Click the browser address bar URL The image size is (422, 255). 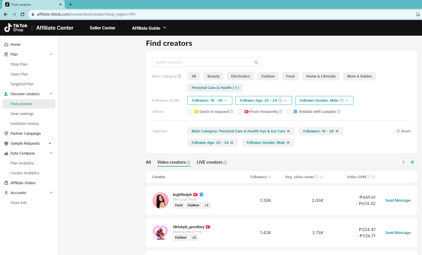pos(86,14)
